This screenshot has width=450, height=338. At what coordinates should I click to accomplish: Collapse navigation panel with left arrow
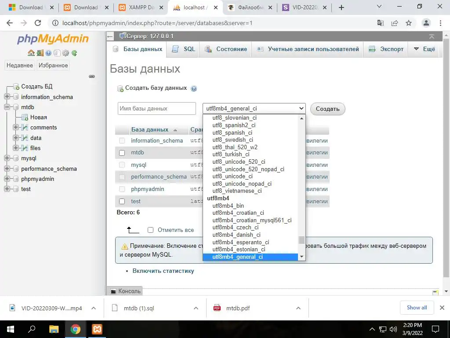pyautogui.click(x=110, y=37)
